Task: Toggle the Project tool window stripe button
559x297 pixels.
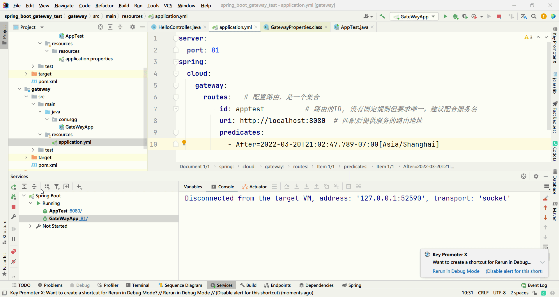Action: 4,35
